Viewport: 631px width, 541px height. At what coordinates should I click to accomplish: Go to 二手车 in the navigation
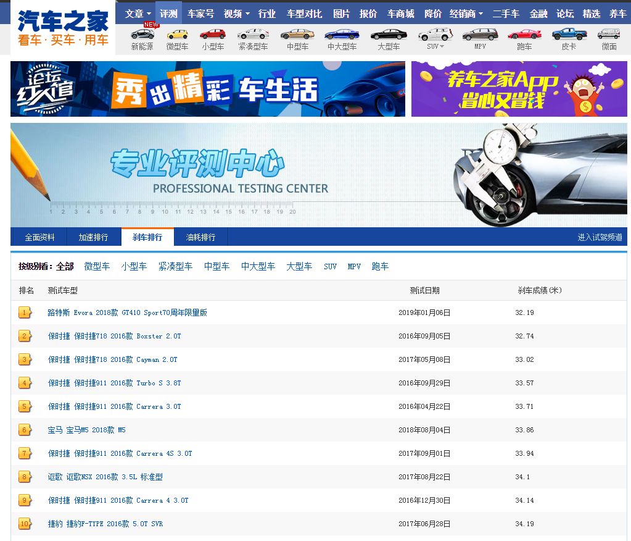(x=506, y=14)
